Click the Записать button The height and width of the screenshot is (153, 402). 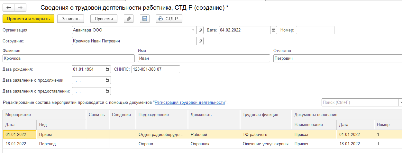tap(70, 19)
